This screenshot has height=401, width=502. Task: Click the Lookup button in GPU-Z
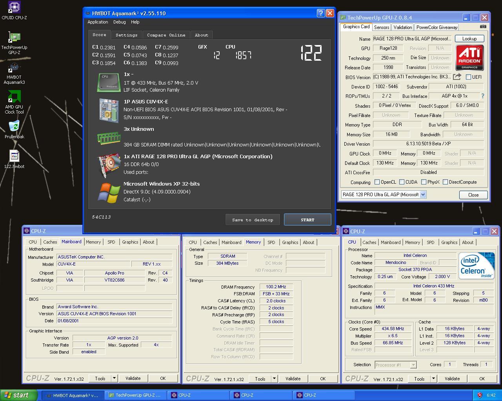[469, 39]
